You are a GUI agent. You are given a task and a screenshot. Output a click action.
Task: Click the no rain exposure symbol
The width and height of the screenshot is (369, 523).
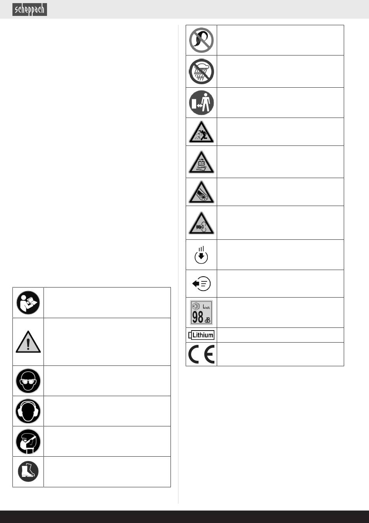202,71
